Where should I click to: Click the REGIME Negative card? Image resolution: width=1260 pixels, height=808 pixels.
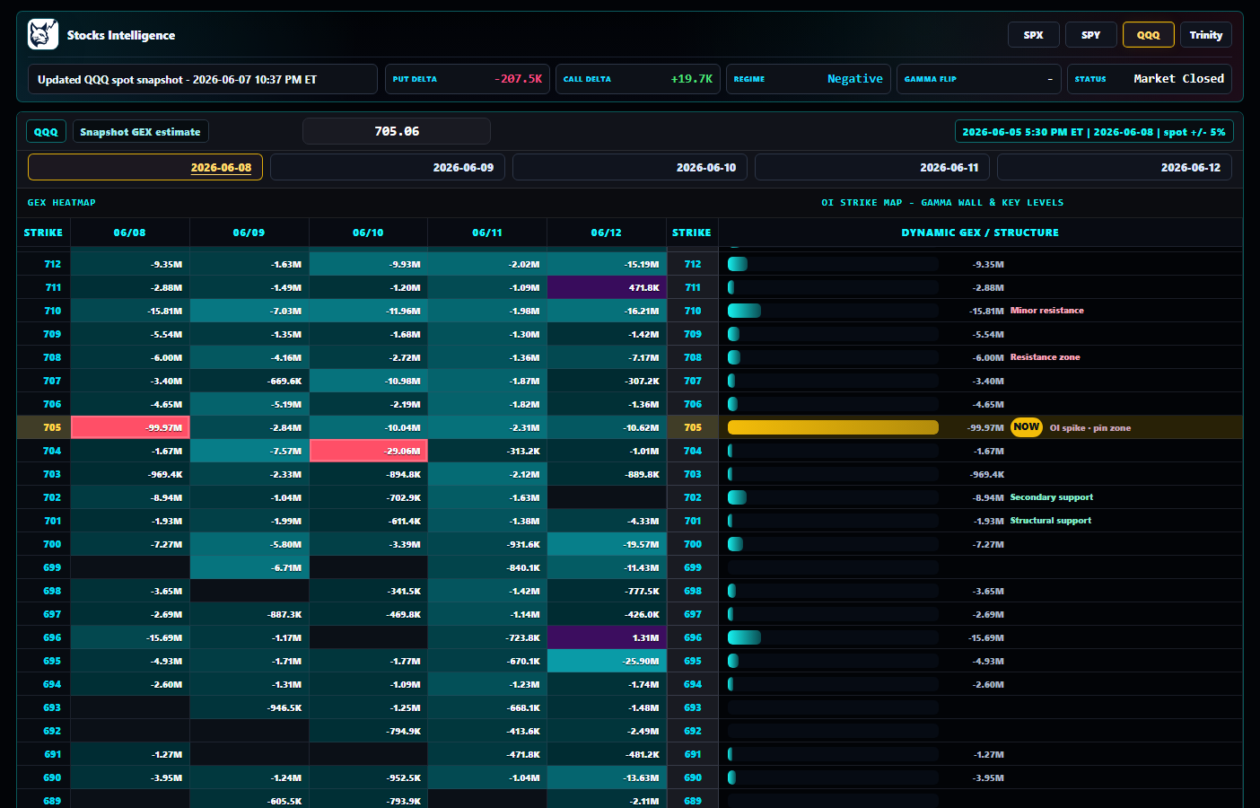[x=809, y=79]
